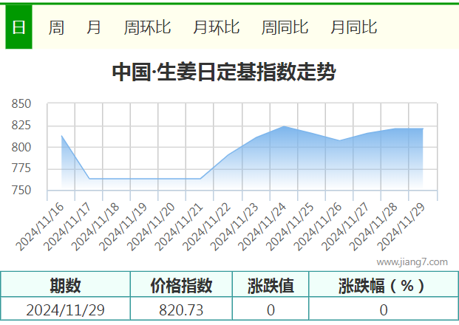459x325 pixels.
Task: Click x-axis date label 2024/11/16
Action: coord(40,227)
